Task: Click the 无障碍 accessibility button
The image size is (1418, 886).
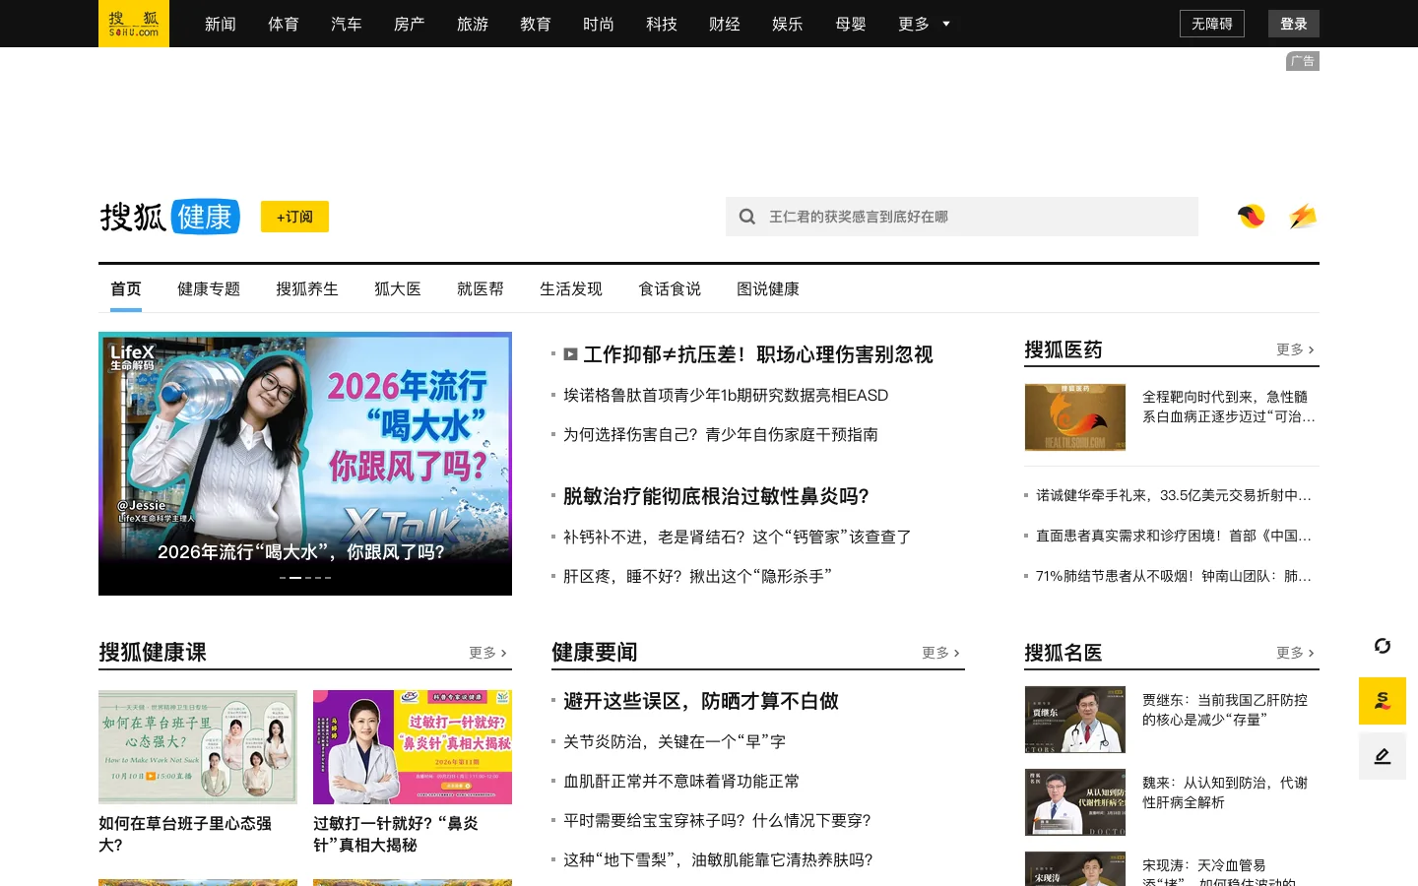Action: (1212, 24)
